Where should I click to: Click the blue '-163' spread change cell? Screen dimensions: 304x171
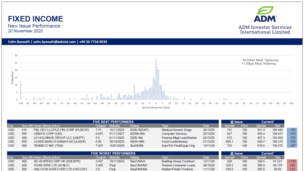click(x=292, y=134)
